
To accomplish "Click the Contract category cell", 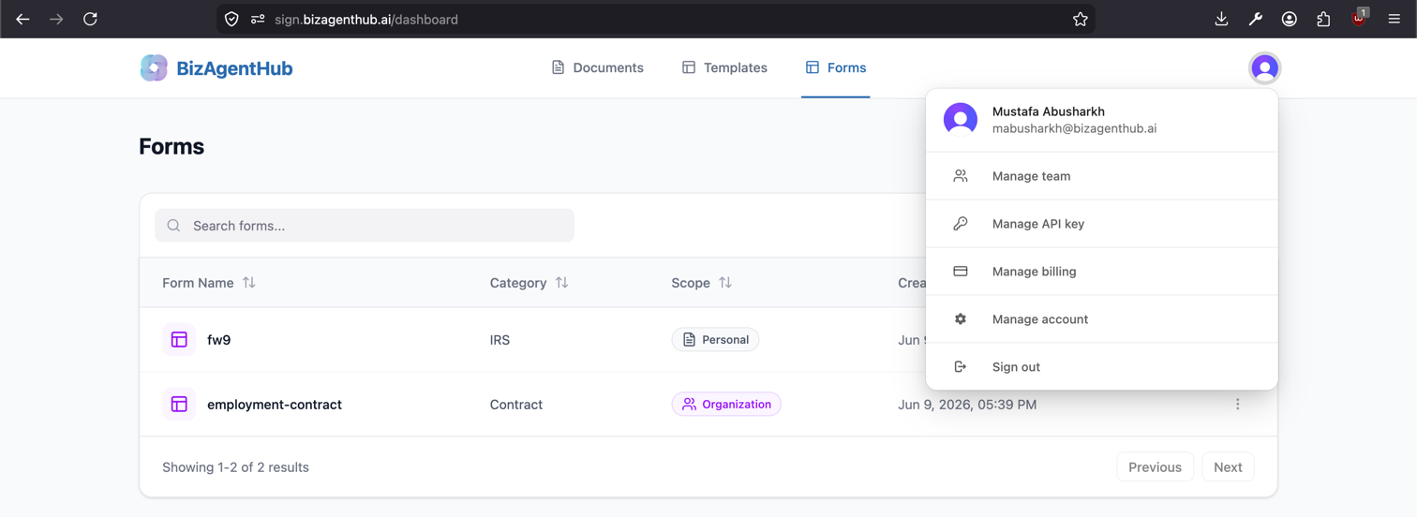I will coord(516,405).
